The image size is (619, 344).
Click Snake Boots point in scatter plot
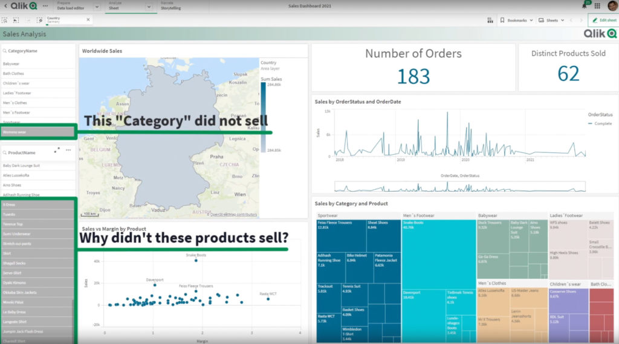coord(196,261)
